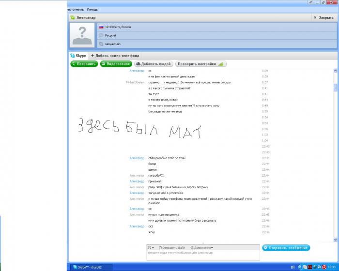
Task: Click message 'ну вот и договорились'
Action: (x=164, y=214)
